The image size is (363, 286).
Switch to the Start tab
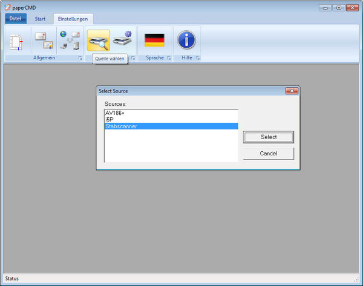40,19
